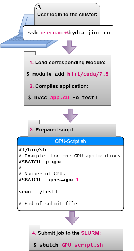Viewport: 134px width, 251px height.
Task: Click the 'srun ./test1' line
Action: (x=38, y=192)
